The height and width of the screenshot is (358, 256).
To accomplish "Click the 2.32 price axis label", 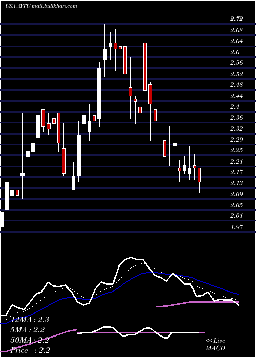I will pos(237,128).
